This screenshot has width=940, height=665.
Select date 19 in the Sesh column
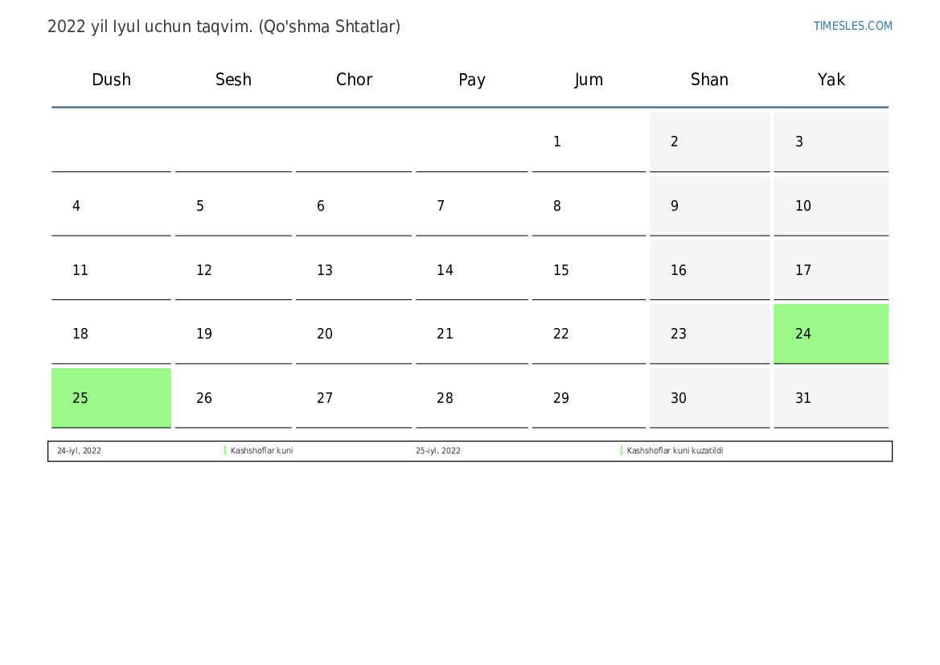[233, 334]
